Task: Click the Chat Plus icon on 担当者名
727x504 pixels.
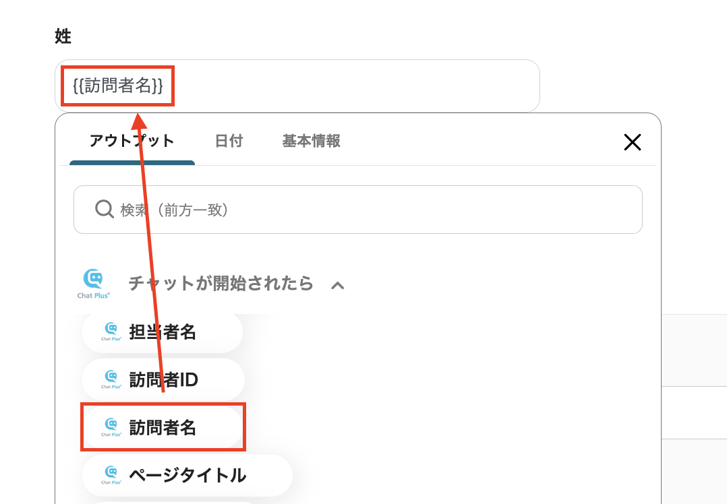Action: point(111,332)
